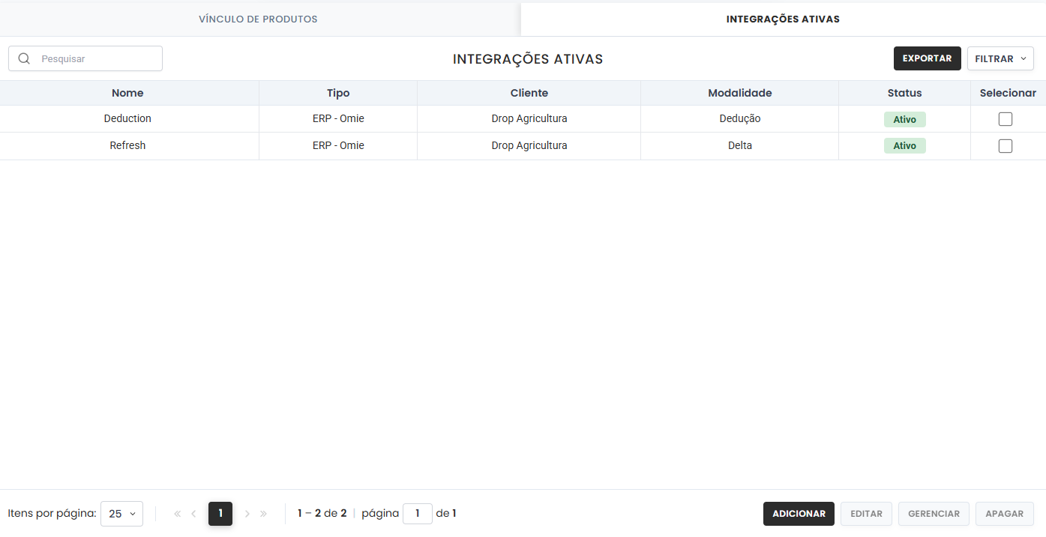Click the Delta modality cell
Viewport: 1046px width, 537px height.
[740, 145]
